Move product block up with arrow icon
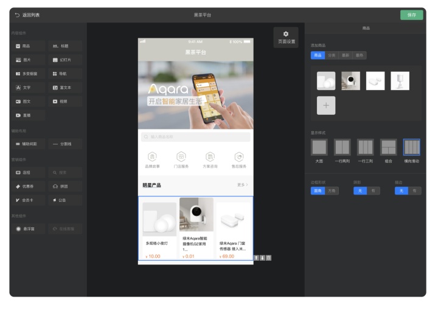This screenshot has width=438, height=310. coord(256,258)
